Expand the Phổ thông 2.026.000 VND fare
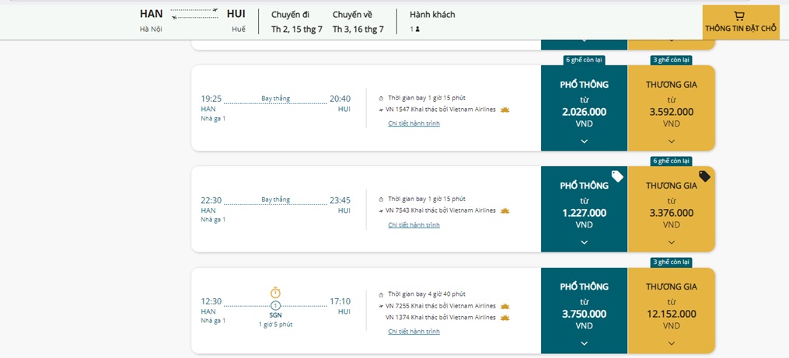 (584, 141)
